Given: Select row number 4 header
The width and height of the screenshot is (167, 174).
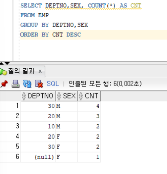Looking at the screenshot, I should (x=10, y=137).
